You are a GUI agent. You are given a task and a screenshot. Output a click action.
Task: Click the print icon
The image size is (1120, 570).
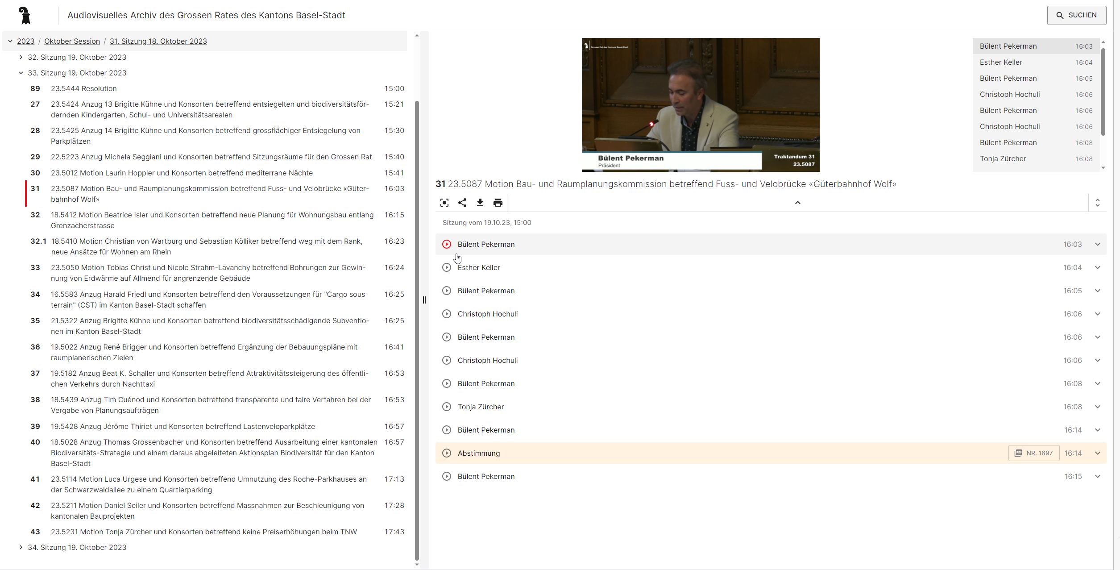(498, 203)
